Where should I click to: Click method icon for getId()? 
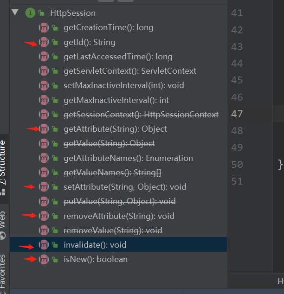click(44, 42)
